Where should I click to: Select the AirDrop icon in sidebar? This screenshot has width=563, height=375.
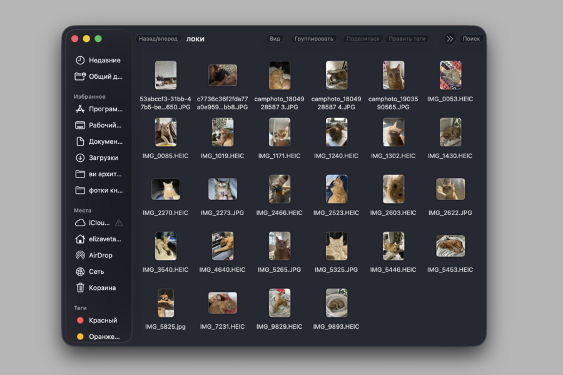click(x=80, y=255)
